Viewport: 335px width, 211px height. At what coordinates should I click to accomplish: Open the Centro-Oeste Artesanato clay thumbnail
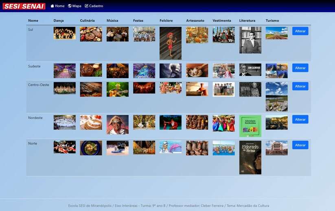tap(197, 89)
